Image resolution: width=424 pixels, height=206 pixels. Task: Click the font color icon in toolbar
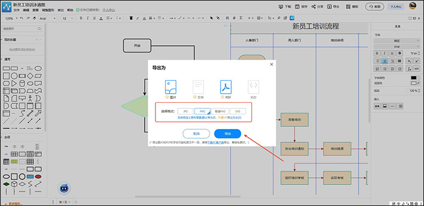pos(101,18)
